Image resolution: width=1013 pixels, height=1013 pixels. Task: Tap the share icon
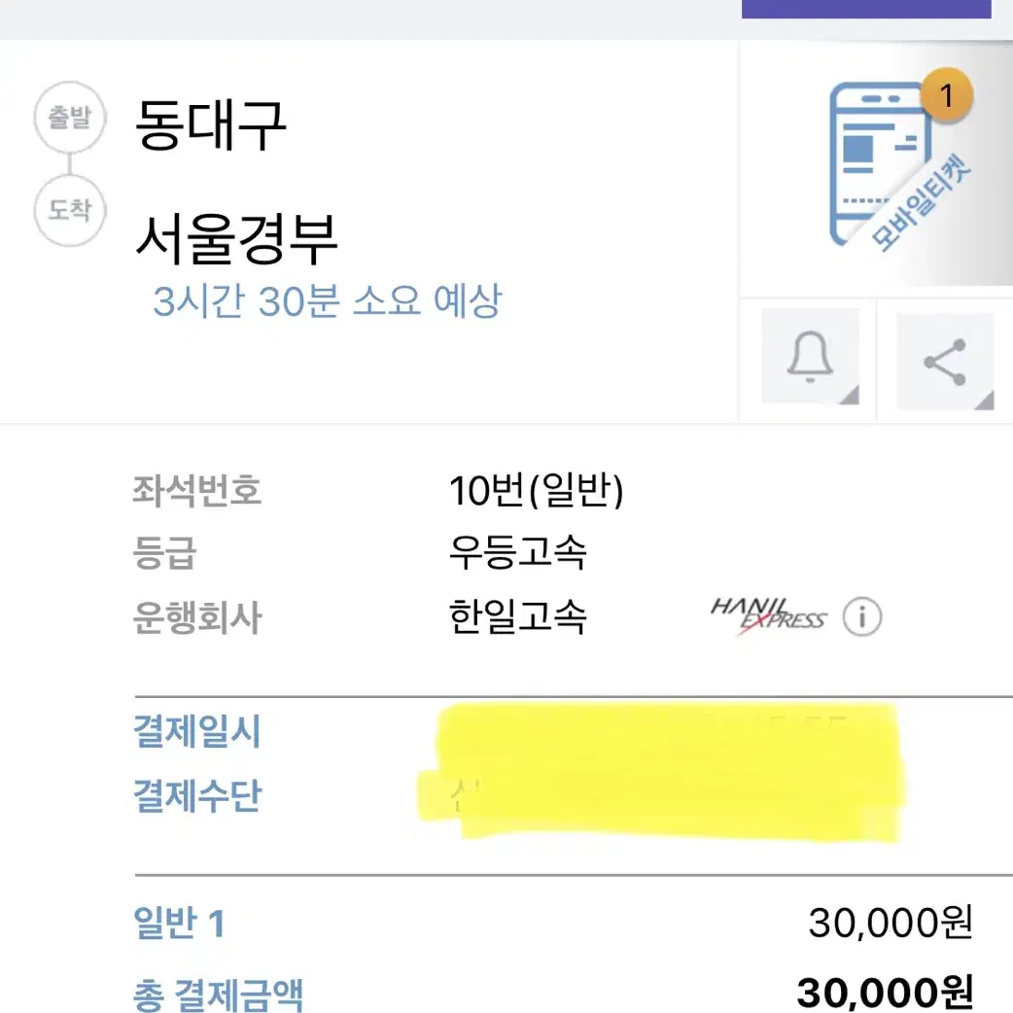[945, 361]
